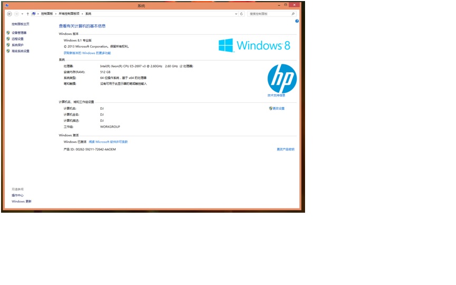Click the search magnifier icon
456x285 pixels.
coord(293,14)
